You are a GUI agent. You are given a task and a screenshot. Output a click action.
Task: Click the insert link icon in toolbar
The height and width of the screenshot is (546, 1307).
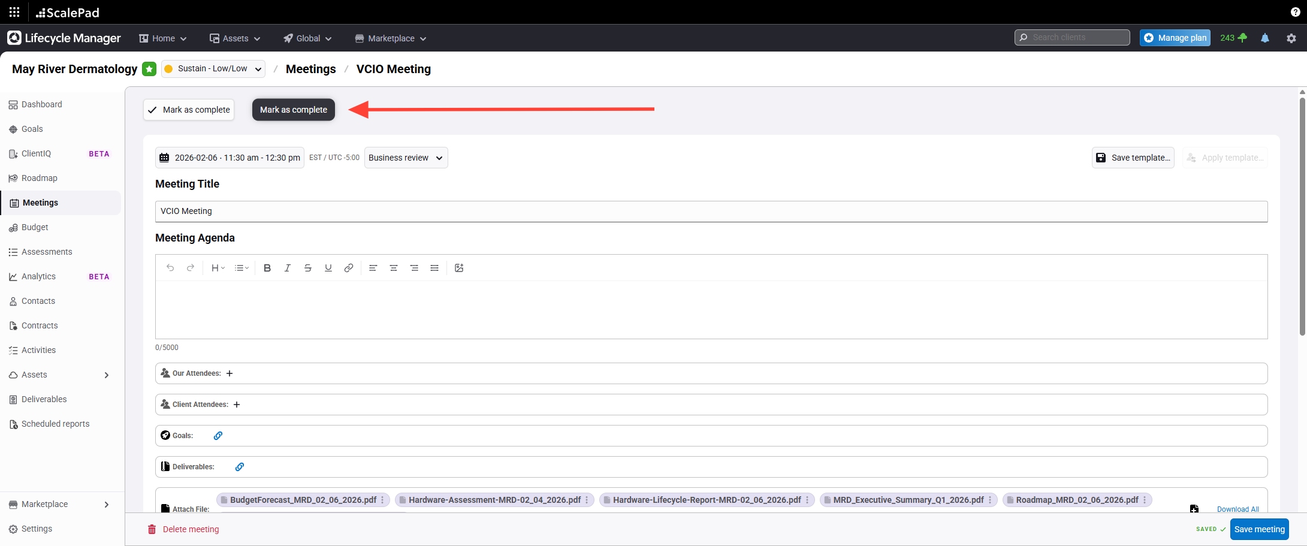349,268
